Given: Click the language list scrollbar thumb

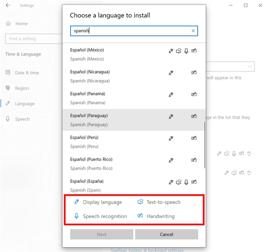Looking at the screenshot, I should [205, 145].
